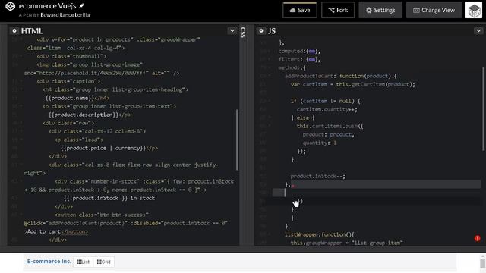Click the red JS error indicator
This screenshot has height=273, width=486.
[478, 238]
